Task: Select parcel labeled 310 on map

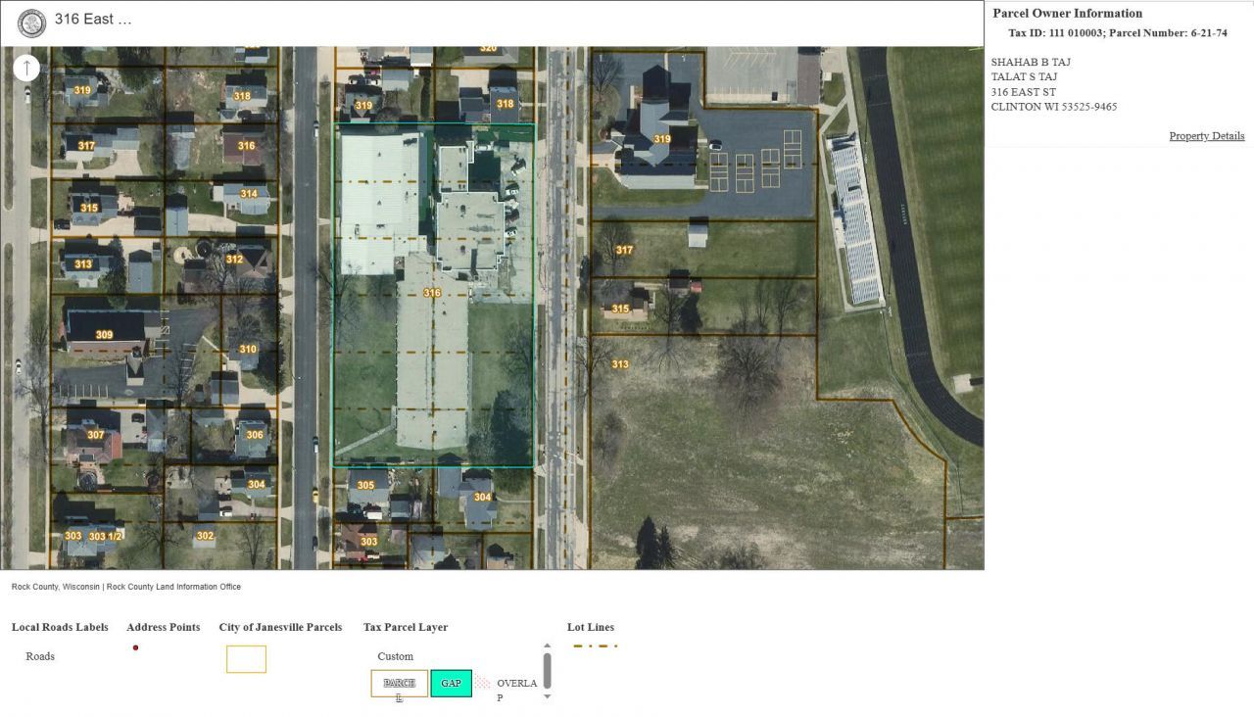Action: (x=248, y=350)
